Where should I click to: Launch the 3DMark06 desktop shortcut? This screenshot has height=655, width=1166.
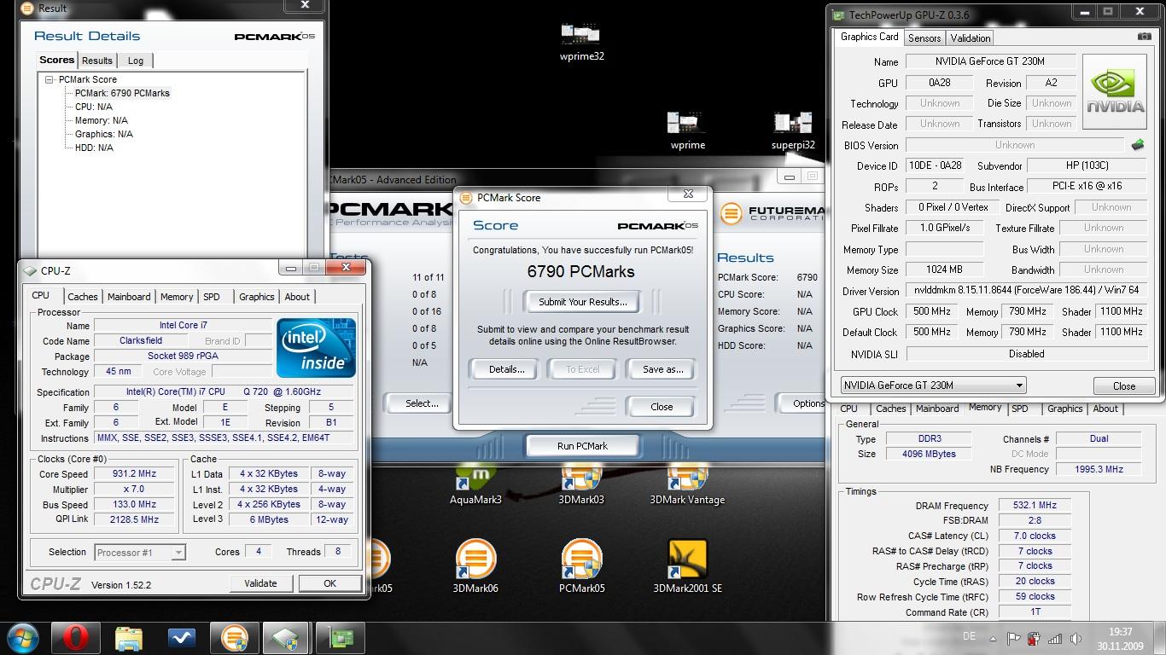click(x=475, y=565)
